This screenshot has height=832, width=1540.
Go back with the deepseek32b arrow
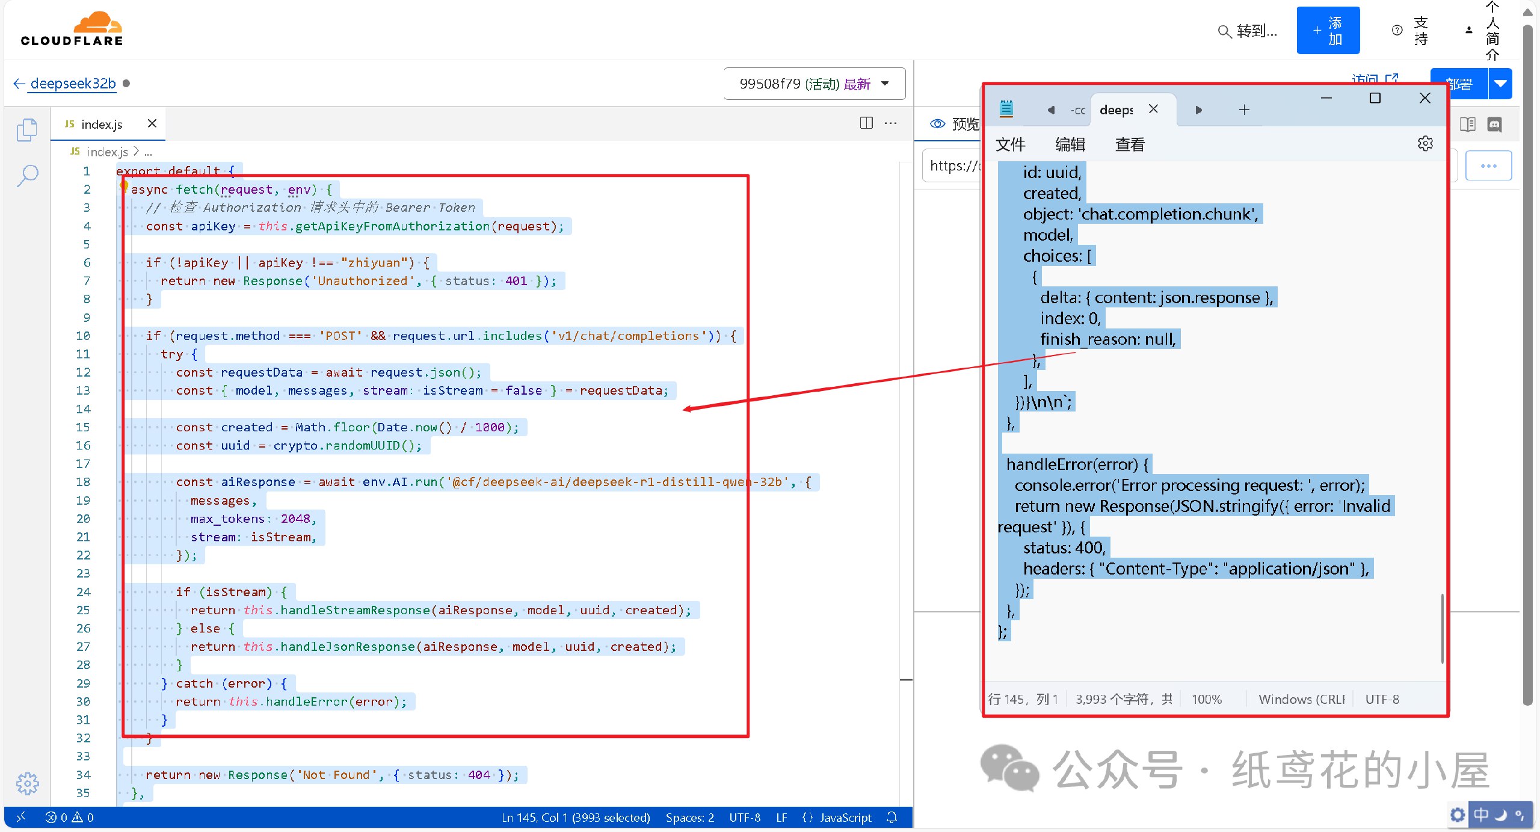[x=19, y=84]
